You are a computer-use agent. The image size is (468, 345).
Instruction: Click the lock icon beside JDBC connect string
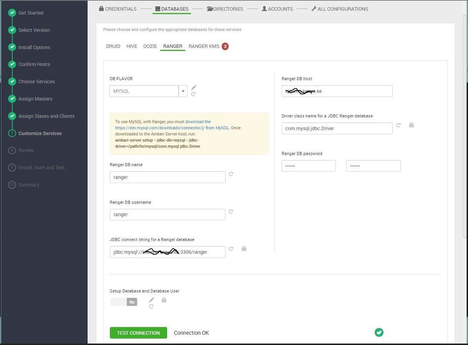click(x=244, y=249)
